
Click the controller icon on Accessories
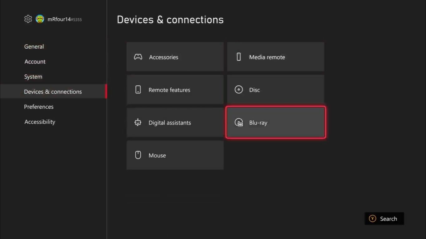[138, 57]
